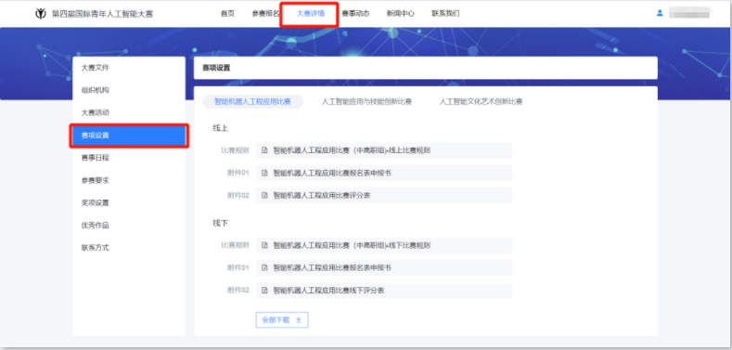Click site title 第四届国际青年人工智能大赛
This screenshot has height=350, width=732.
click(x=102, y=14)
